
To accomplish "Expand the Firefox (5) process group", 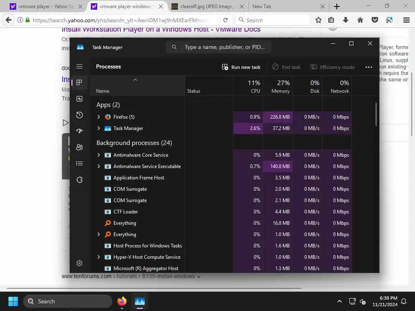I will coord(98,117).
